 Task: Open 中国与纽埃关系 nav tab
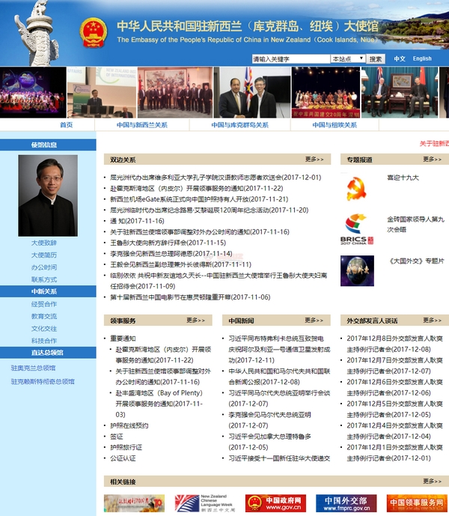[x=335, y=125]
